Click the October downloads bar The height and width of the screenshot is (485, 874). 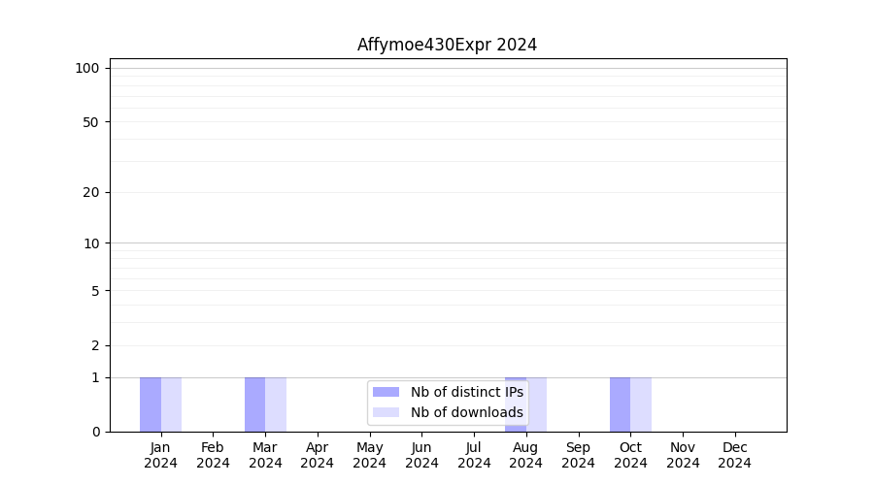coord(641,404)
